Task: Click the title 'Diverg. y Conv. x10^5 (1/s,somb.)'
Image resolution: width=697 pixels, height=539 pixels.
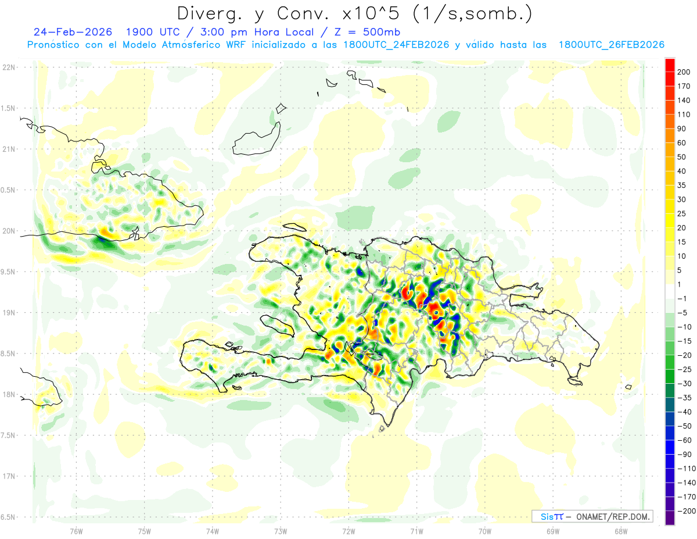Action: (354, 13)
